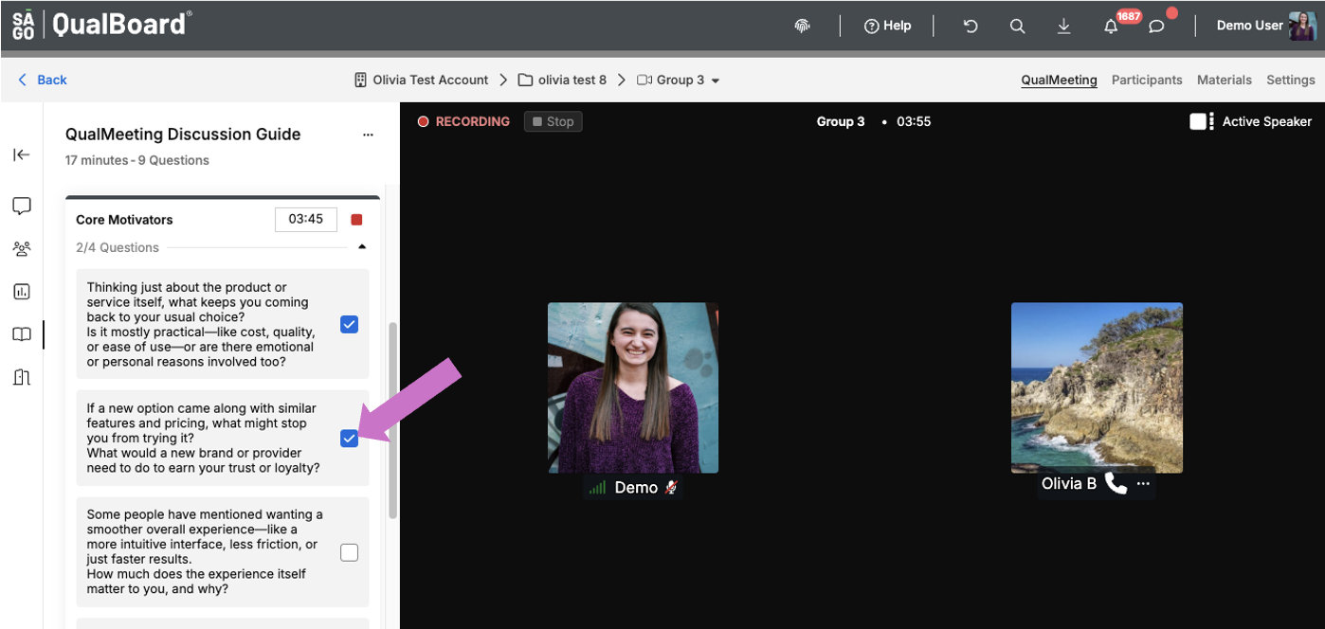Click the Core Motivators 03:45 timer field
Viewport: 1325px width, 629px height.
pos(306,219)
